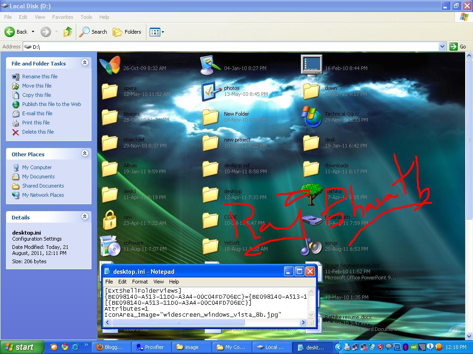The image size is (473, 354).
Task: Collapse the File and Folder Tasks panel
Action: pos(85,63)
